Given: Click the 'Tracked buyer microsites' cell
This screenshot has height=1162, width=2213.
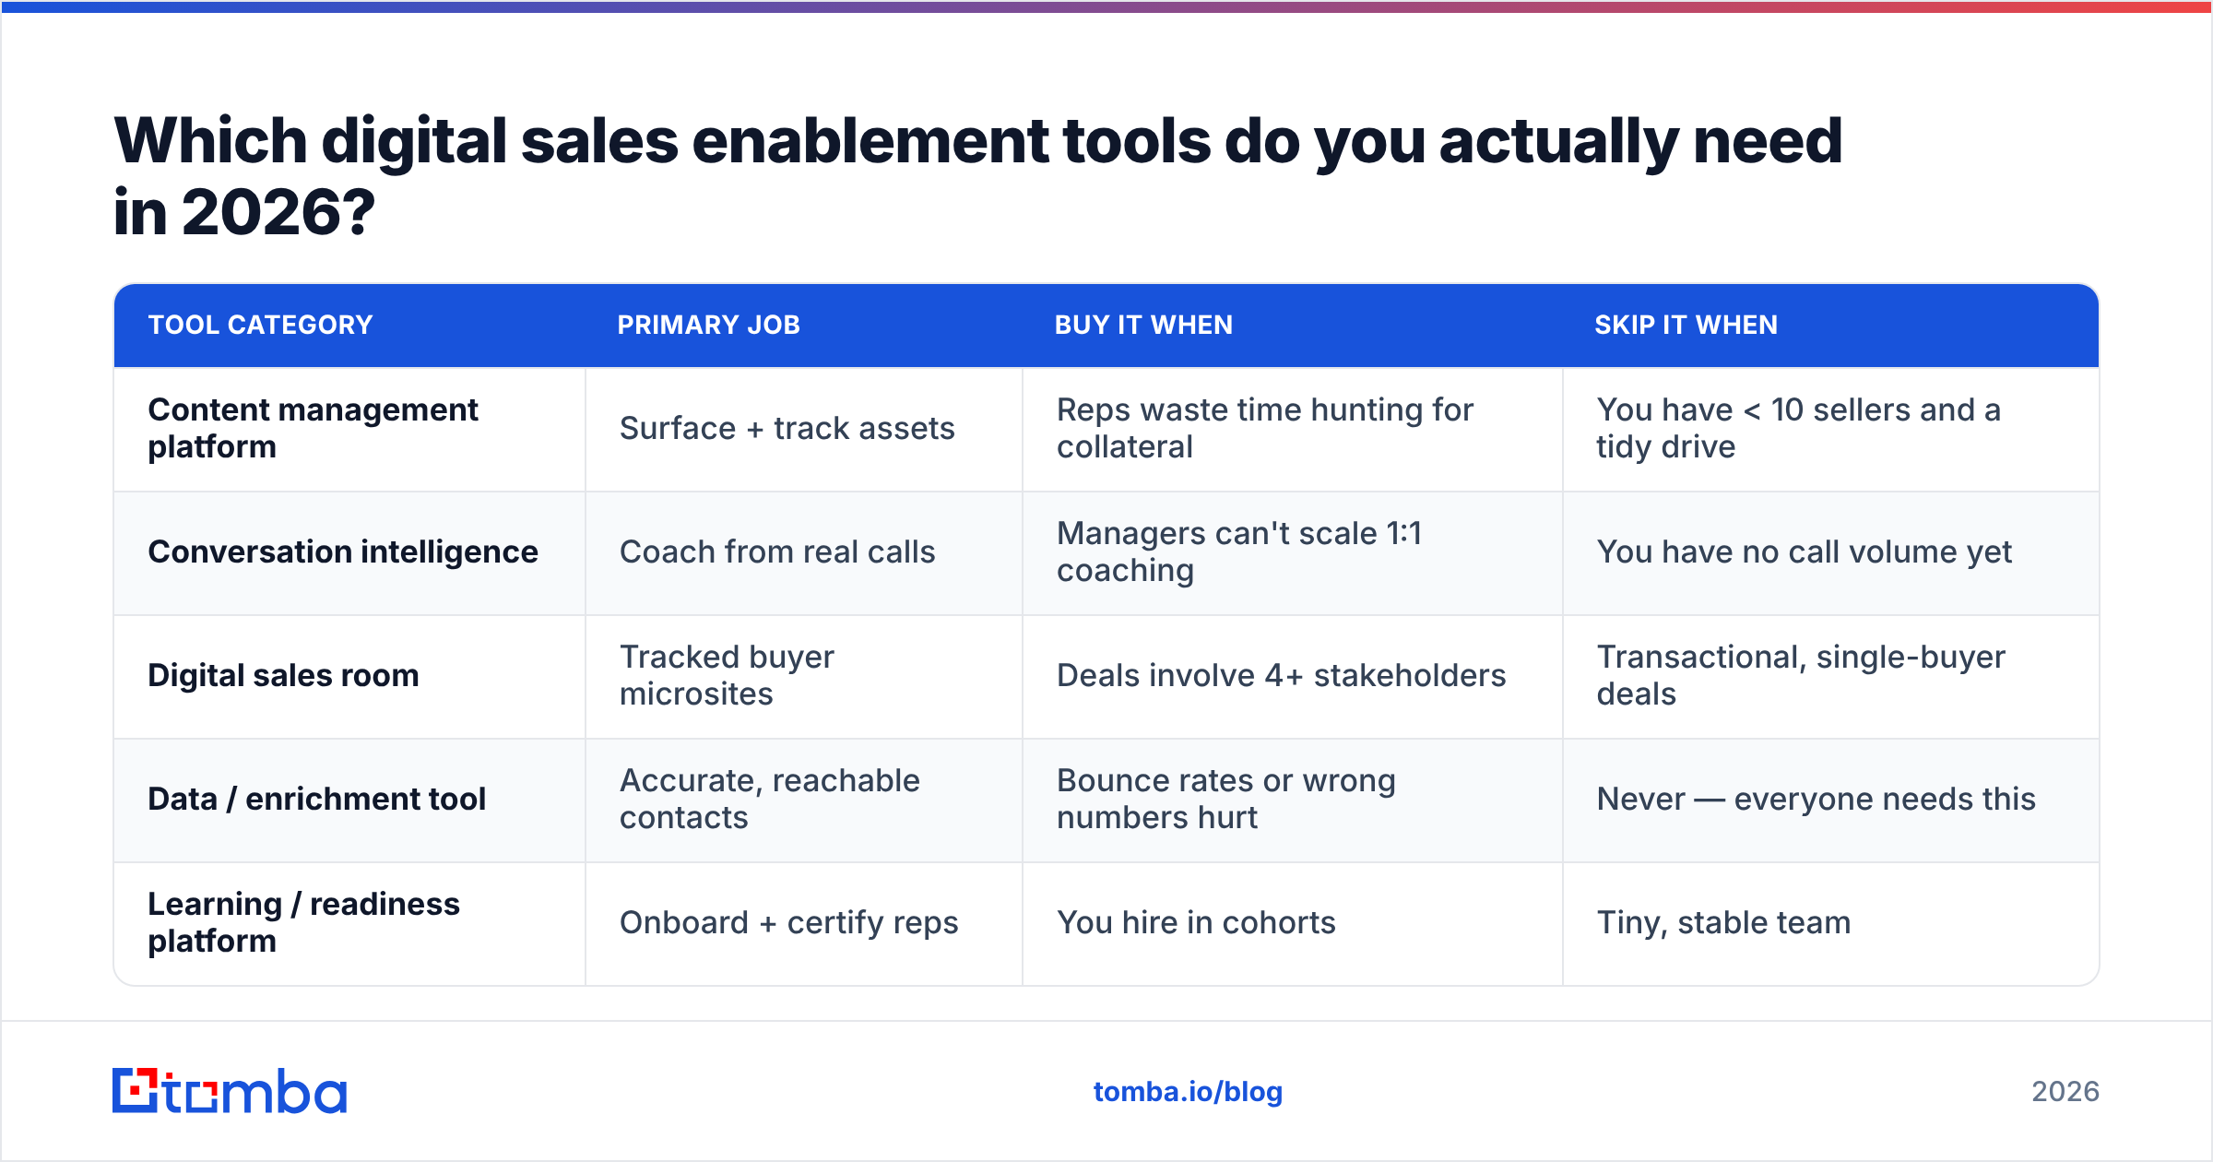Looking at the screenshot, I should 804,677.
